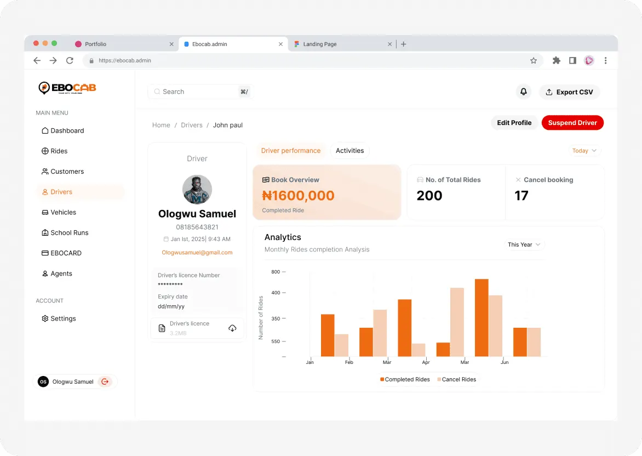The image size is (642, 456).
Task: Click the Suspend Driver button
Action: click(572, 123)
